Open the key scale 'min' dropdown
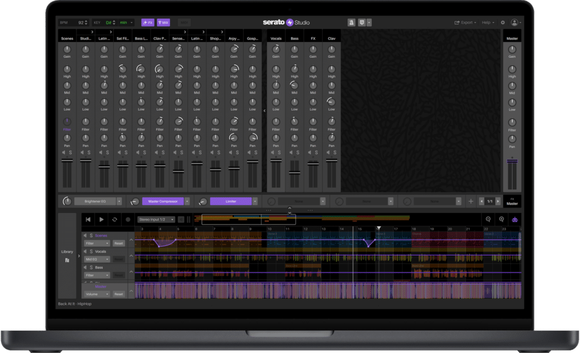Screen dimensions: 580x353 [x=126, y=23]
